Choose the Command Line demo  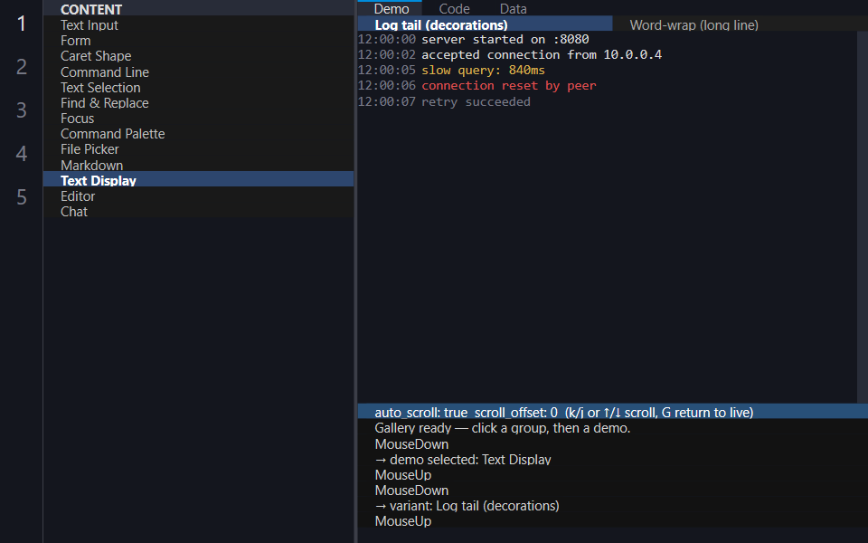(198, 72)
